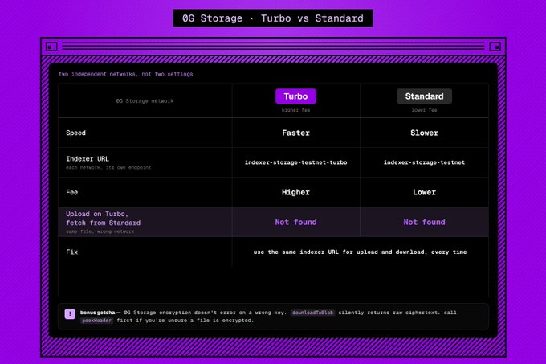Select the '0G Storage · Turbo vs Standard' title
The width and height of the screenshot is (546, 364).
273,18
